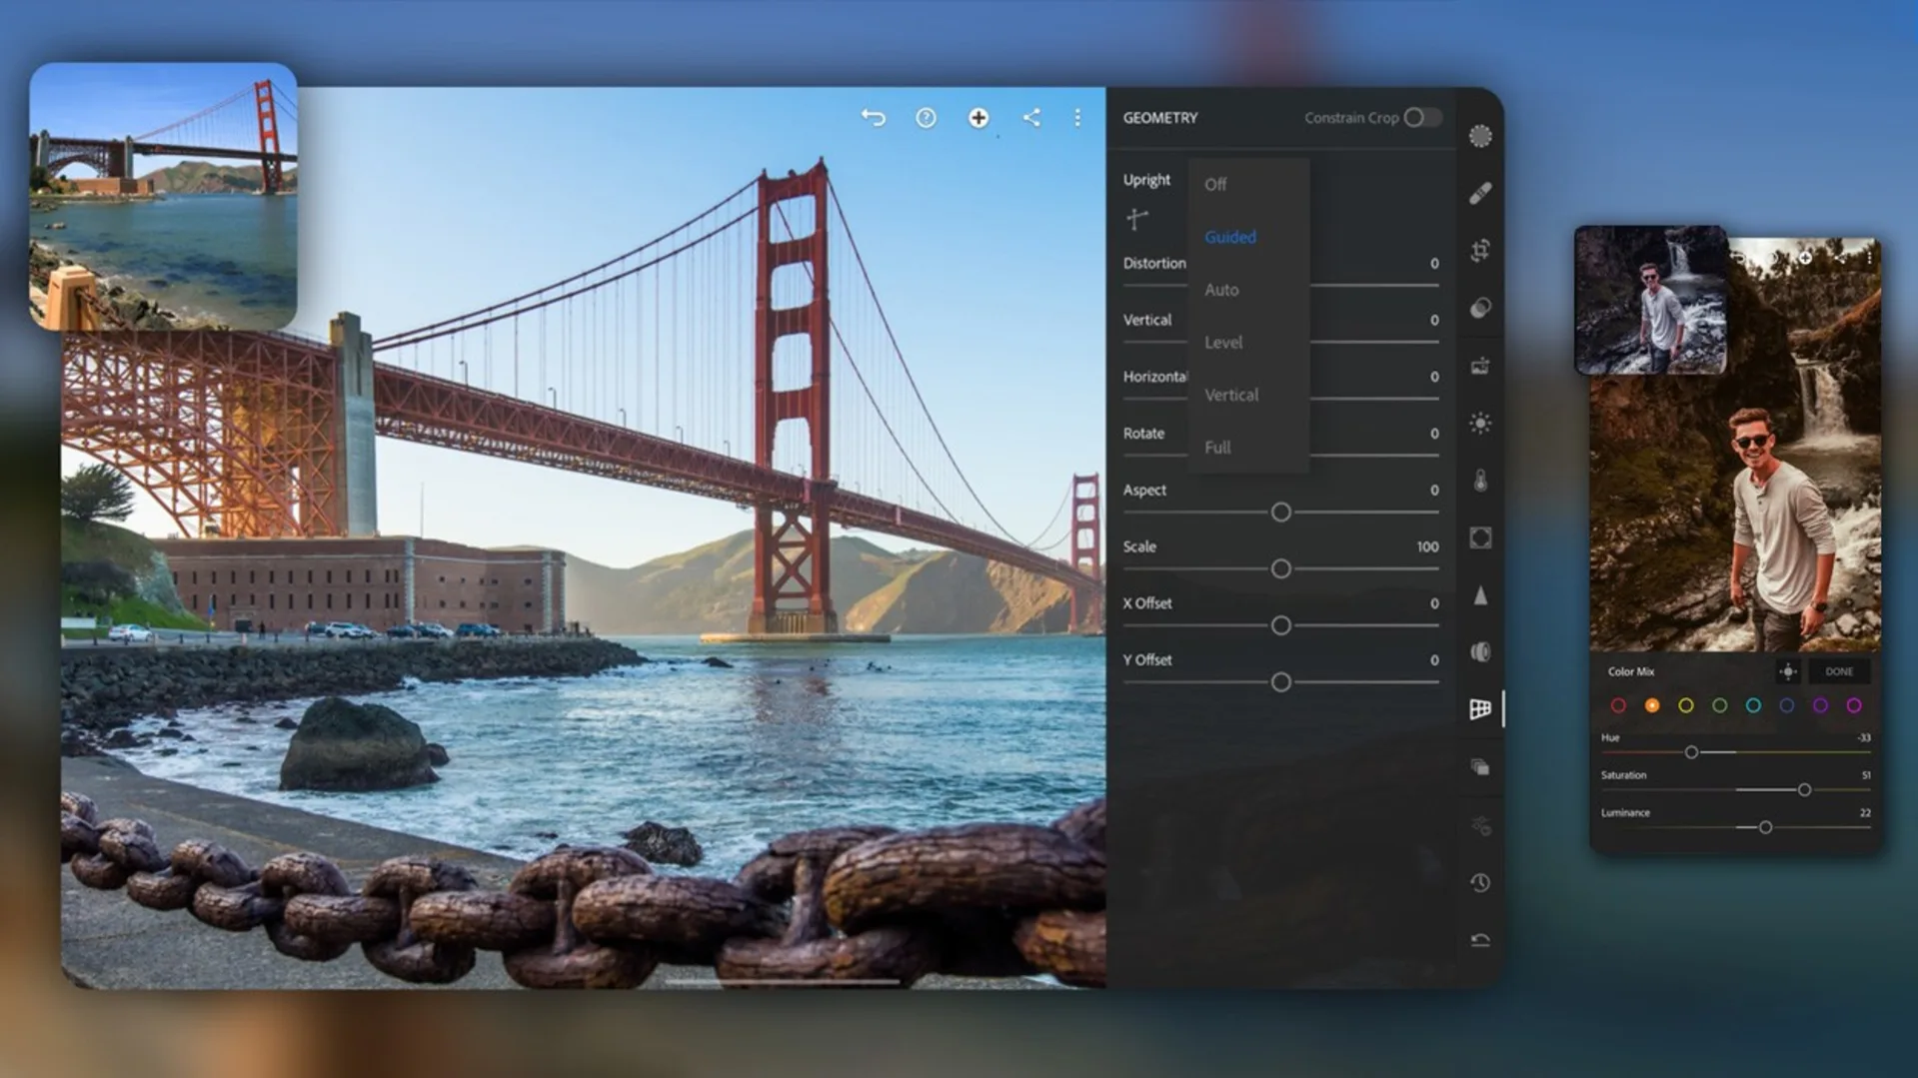
Task: Open the Effects panel
Action: point(1480,539)
